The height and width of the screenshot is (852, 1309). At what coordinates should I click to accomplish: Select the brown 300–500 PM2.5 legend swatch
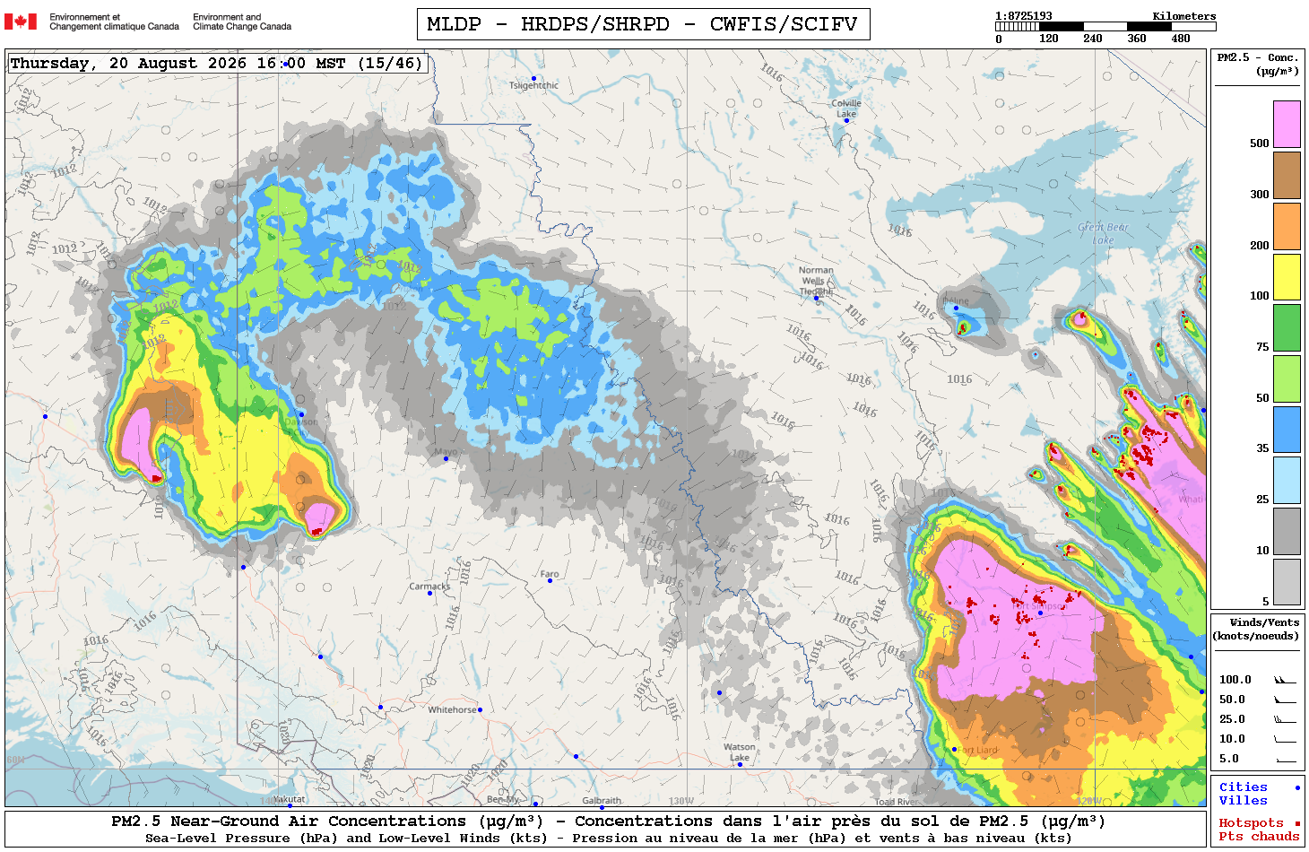click(x=1287, y=175)
